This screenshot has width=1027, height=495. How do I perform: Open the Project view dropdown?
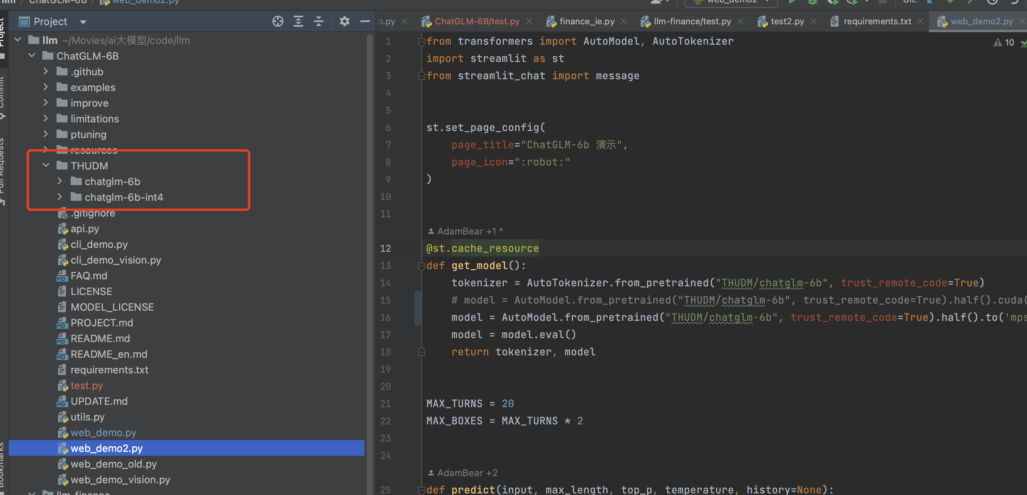click(83, 22)
